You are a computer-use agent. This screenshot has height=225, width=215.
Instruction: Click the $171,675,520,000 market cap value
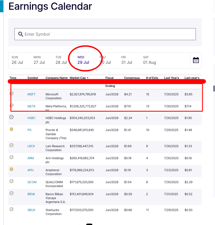point(81,182)
